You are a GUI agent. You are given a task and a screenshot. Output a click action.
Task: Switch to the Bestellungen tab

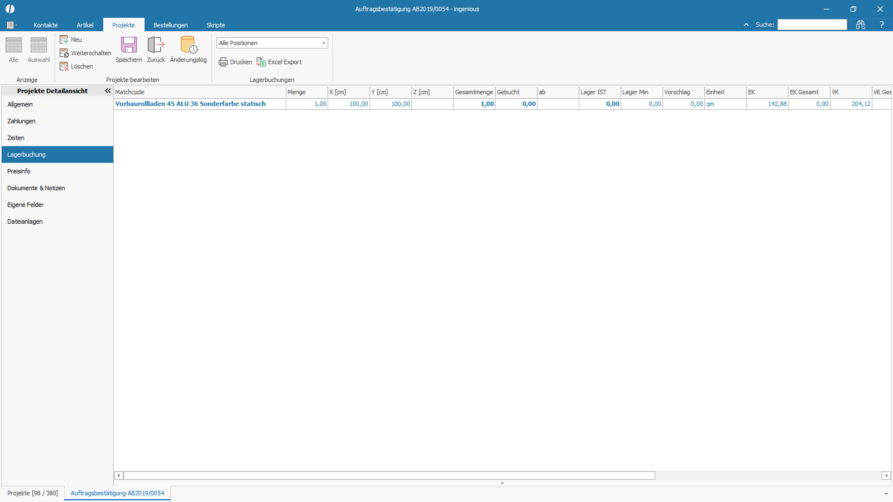[x=171, y=25]
